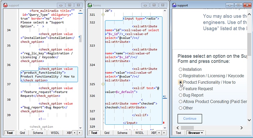Switch left support window to Grid tab
The width and height of the screenshot is (253, 138).
tap(22, 133)
